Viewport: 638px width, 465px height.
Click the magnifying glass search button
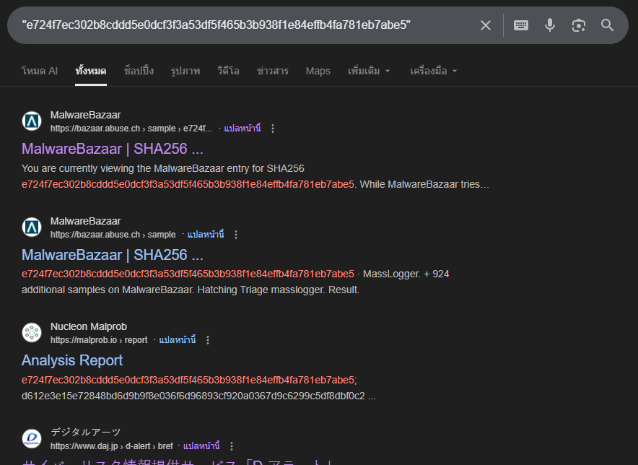click(608, 25)
